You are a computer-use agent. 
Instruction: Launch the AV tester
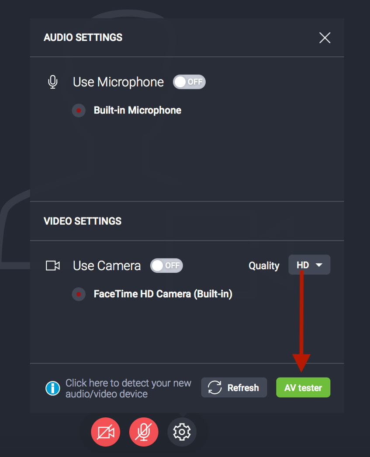[303, 388]
